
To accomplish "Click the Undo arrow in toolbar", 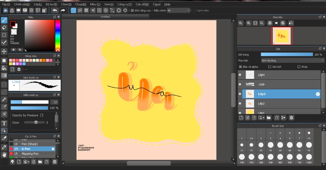I will tap(55, 10).
